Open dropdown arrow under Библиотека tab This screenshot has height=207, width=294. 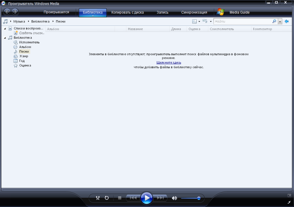point(93,16)
